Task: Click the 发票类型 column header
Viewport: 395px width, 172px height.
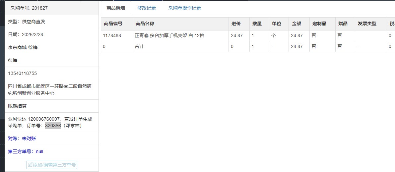Action: click(367, 24)
